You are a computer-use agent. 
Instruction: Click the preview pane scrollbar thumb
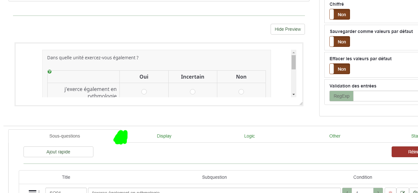coord(293,62)
